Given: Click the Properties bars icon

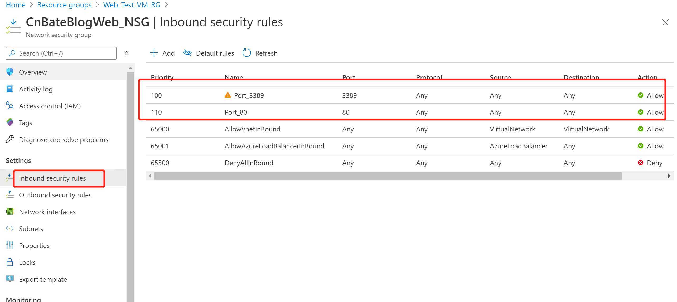Looking at the screenshot, I should point(10,245).
